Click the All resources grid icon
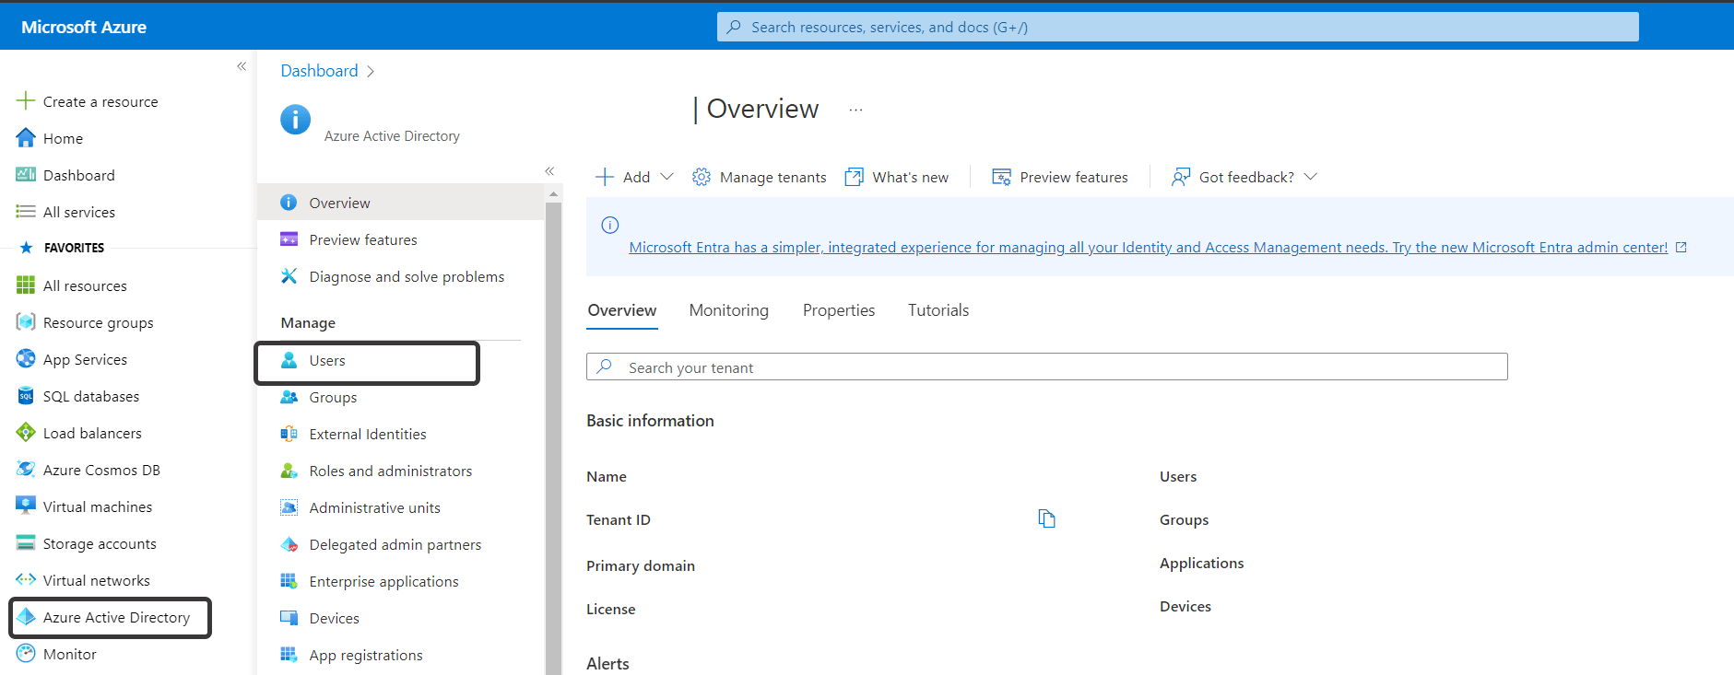Screen dimensions: 1734x675 pyautogui.click(x=26, y=285)
